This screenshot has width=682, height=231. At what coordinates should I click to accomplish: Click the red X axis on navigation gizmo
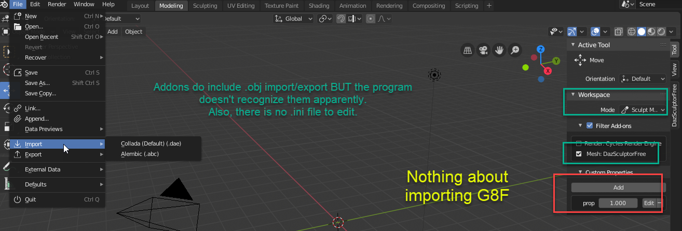547,70
